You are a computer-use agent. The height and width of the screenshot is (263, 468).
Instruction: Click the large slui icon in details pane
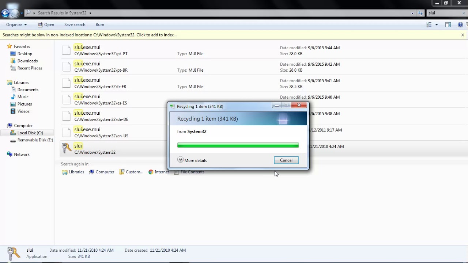14,254
